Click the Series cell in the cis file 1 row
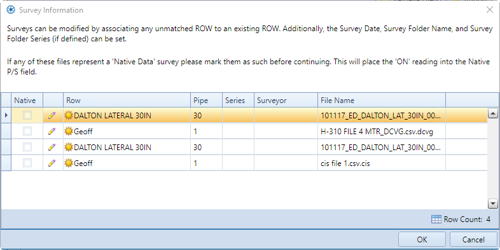Viewport: 500px width, 250px height. [x=238, y=163]
